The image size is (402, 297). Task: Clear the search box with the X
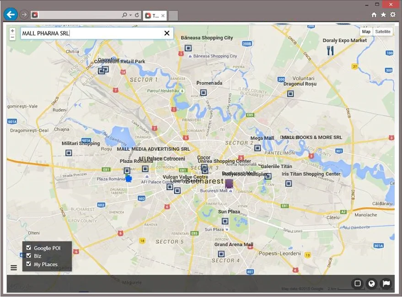(x=167, y=33)
